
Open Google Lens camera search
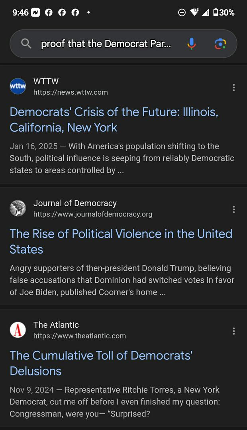[220, 44]
